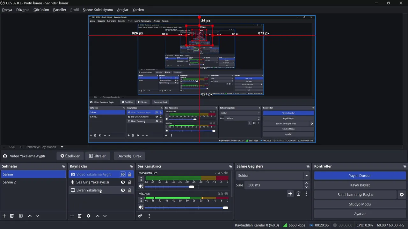Open Sahne Koleksiyonu menu
Image resolution: width=408 pixels, height=229 pixels.
(98, 10)
